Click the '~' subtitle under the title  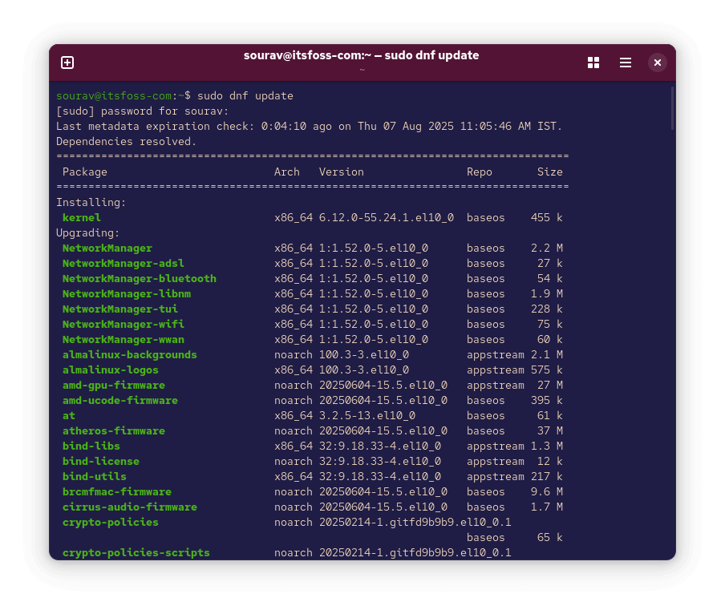(x=362, y=69)
